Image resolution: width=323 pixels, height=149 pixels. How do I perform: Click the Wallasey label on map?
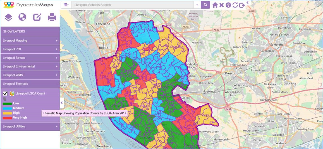74,77
